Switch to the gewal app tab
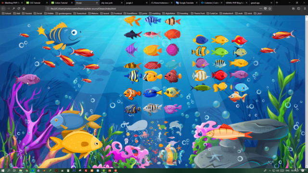This screenshot has height=173, width=308. click(x=261, y=3)
